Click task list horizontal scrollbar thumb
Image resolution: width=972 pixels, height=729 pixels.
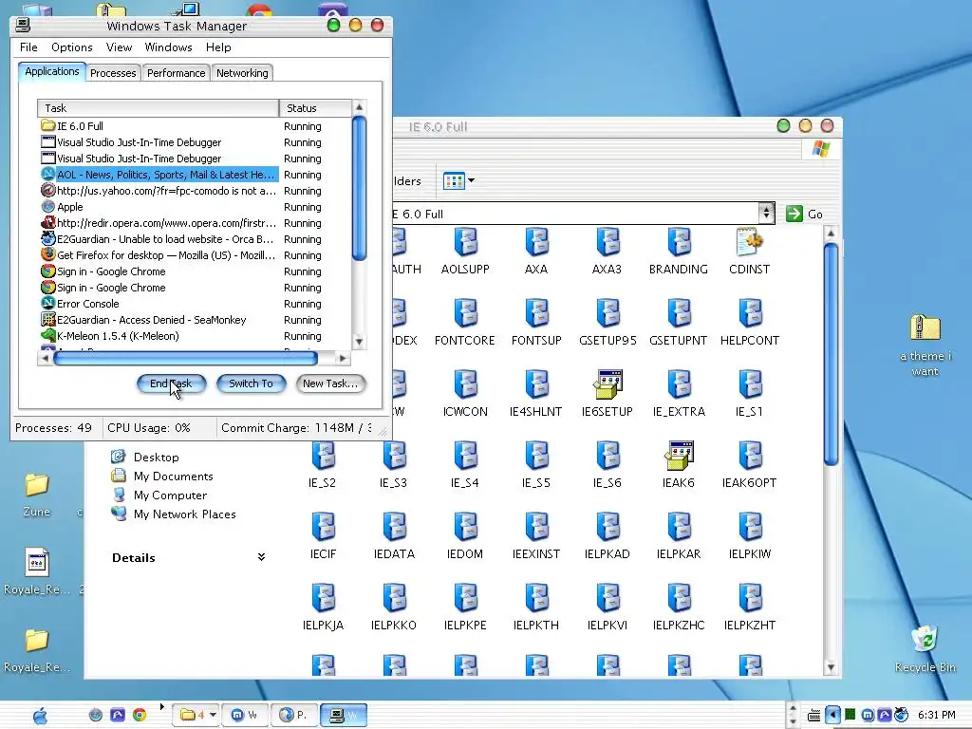pos(185,358)
